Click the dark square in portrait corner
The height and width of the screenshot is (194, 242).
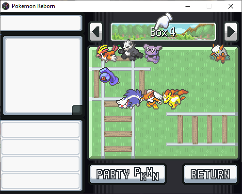pos(77,110)
